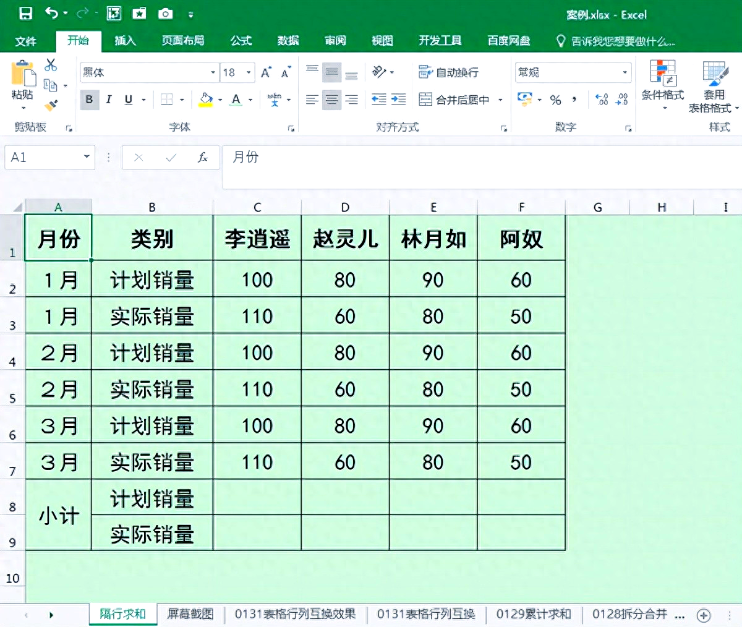Screen dimensions: 742x627
Task: Open the number format dropdown showing 常规
Action: pos(625,72)
